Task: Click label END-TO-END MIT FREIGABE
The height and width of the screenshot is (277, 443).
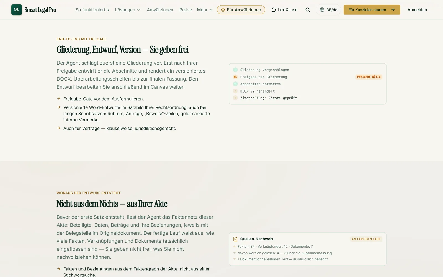Action: [x=82, y=39]
